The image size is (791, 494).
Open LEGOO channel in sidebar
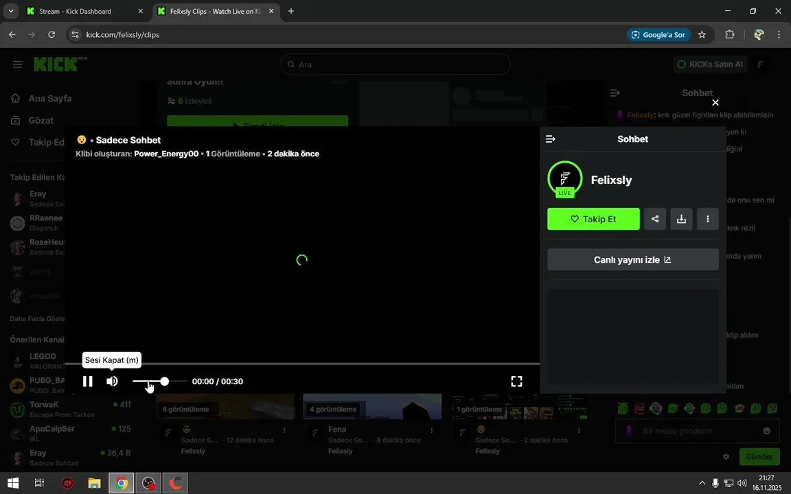(38, 361)
